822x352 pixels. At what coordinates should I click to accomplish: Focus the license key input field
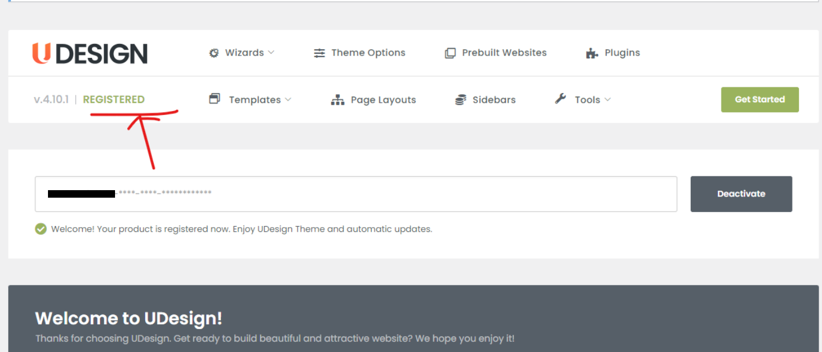(x=356, y=194)
